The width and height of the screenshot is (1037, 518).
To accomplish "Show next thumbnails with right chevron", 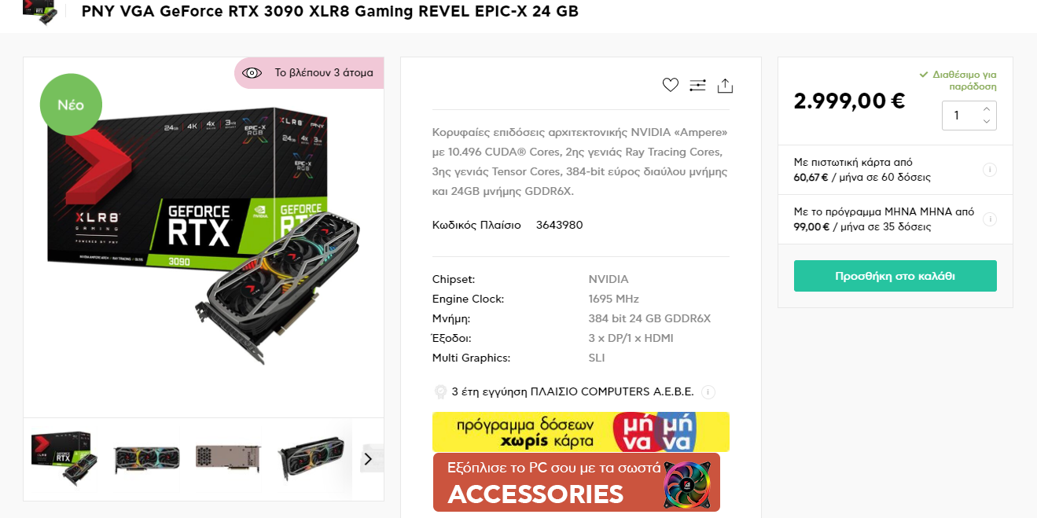I will 367,459.
